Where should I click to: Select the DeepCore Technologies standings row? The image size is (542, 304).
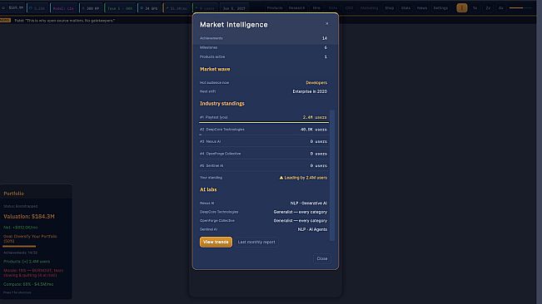pyautogui.click(x=263, y=130)
